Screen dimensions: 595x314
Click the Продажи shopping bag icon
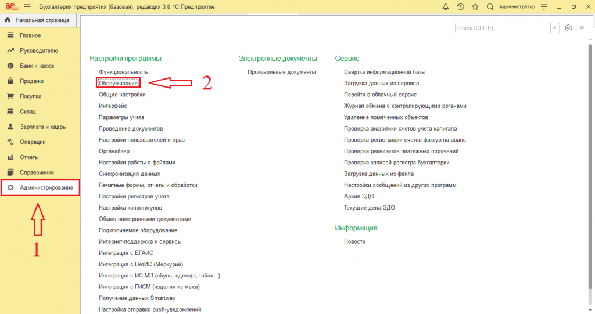click(x=10, y=81)
